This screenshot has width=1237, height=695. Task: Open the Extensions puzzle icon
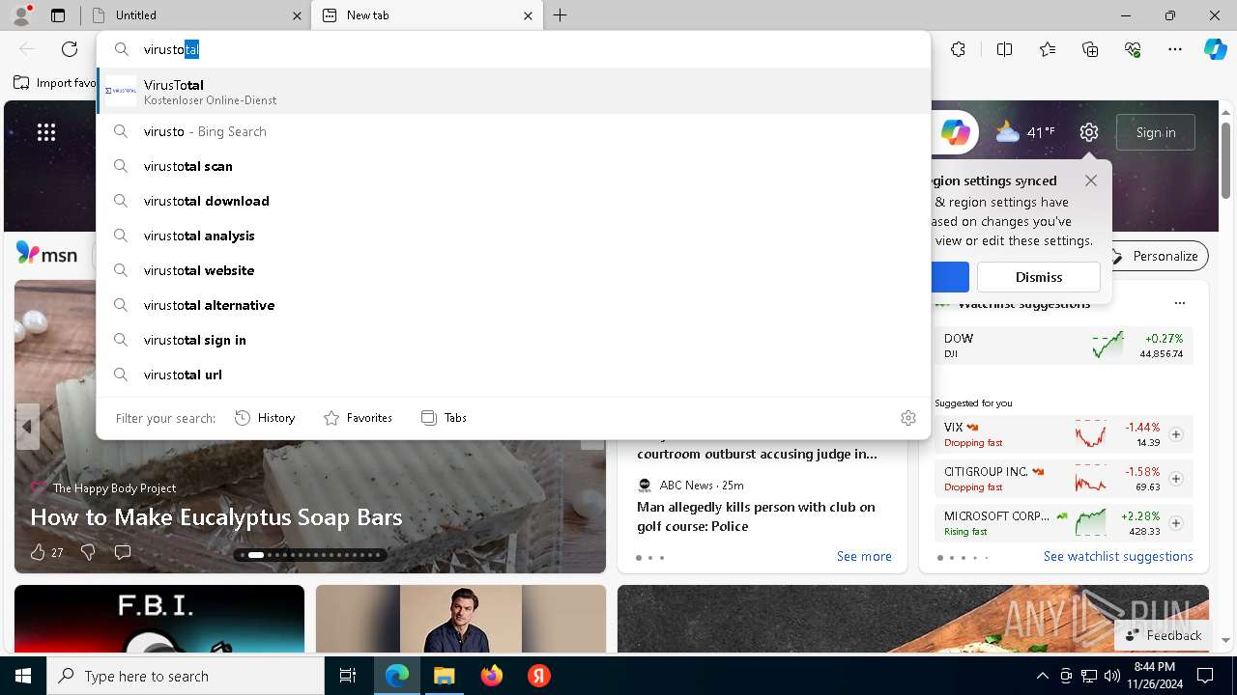click(x=958, y=49)
